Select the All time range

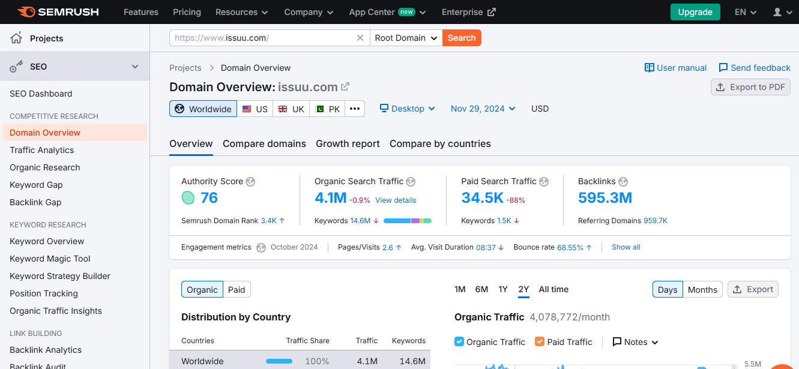point(553,289)
